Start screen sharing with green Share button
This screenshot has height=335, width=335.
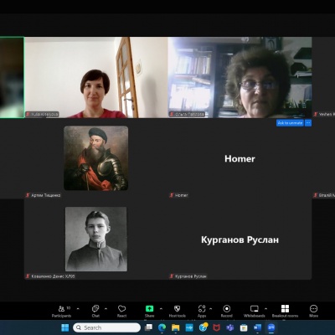tap(149, 312)
